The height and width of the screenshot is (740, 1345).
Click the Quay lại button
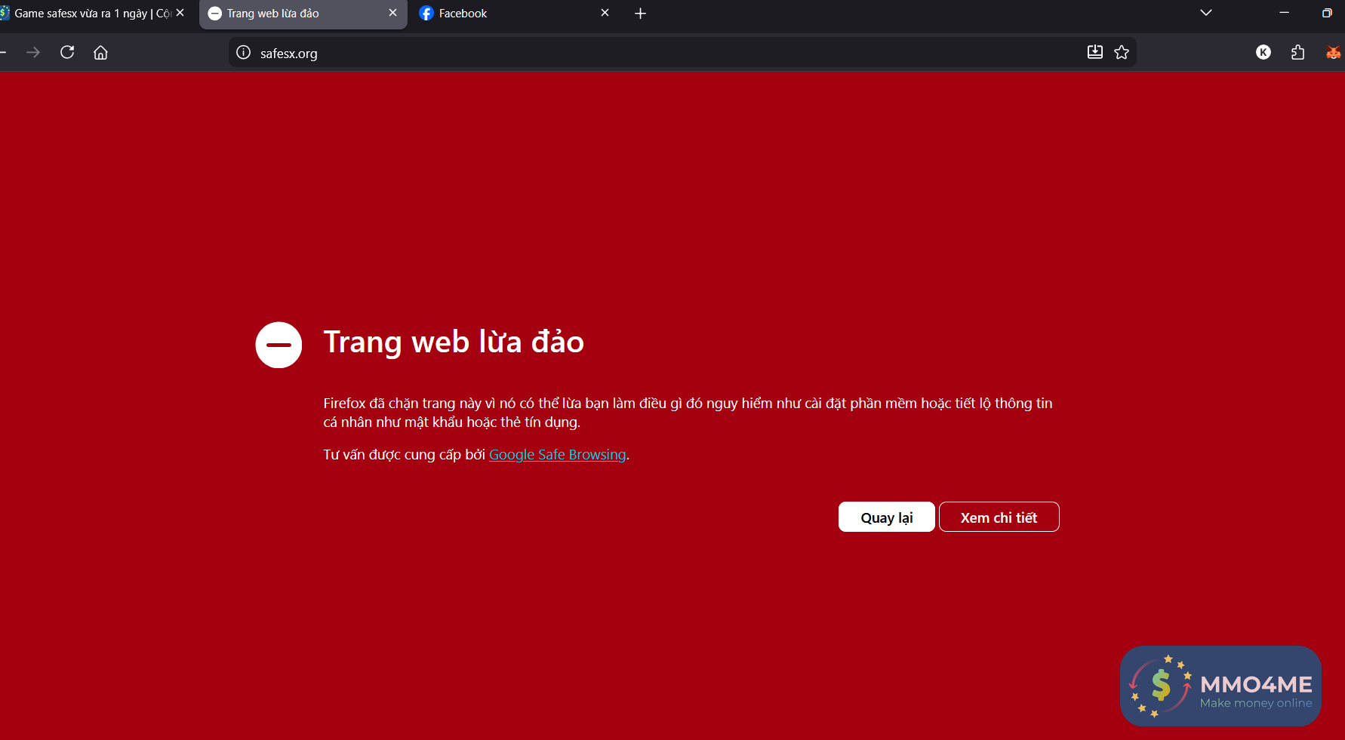[887, 517]
